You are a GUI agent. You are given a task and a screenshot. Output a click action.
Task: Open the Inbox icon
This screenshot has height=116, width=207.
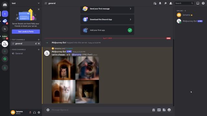click(198, 3)
